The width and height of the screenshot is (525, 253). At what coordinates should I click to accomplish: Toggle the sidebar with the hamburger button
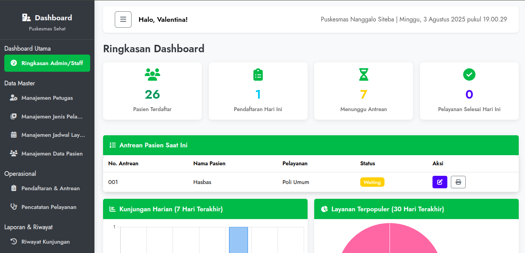coord(123,19)
